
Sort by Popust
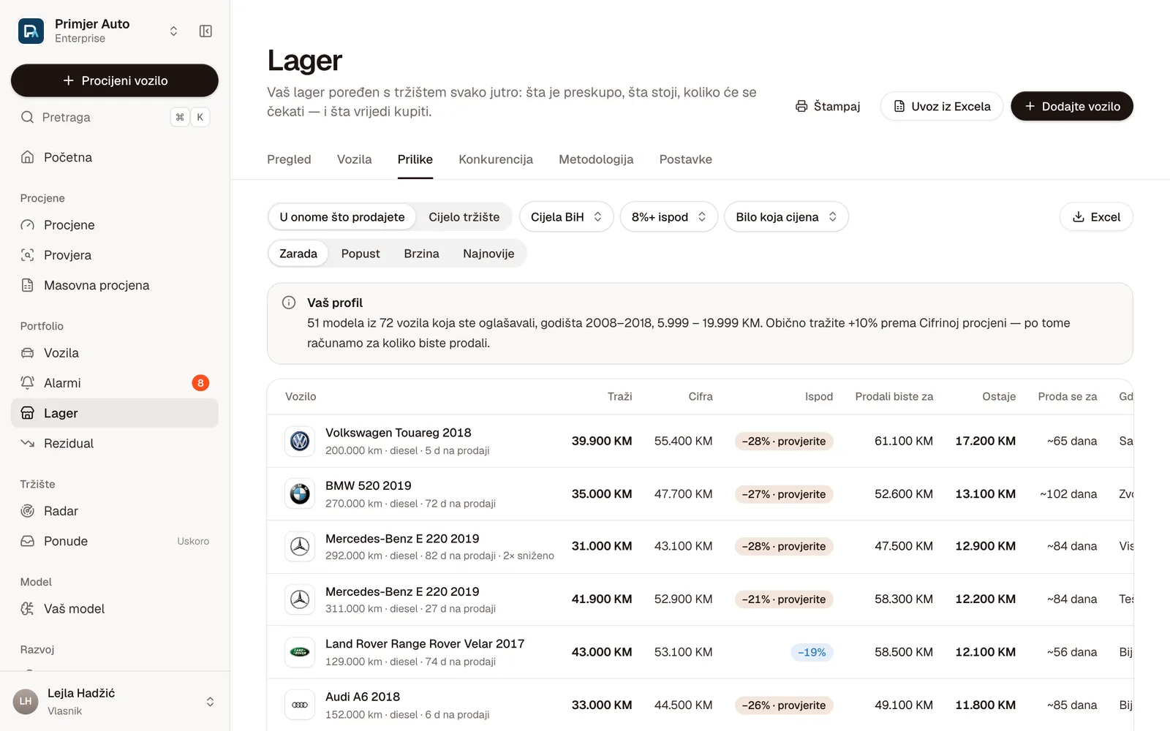point(361,254)
